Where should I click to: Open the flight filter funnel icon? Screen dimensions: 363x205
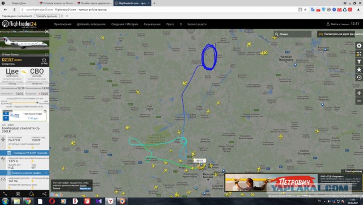tap(359, 62)
